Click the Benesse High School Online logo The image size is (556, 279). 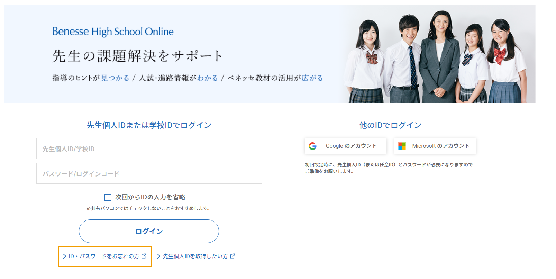click(113, 31)
